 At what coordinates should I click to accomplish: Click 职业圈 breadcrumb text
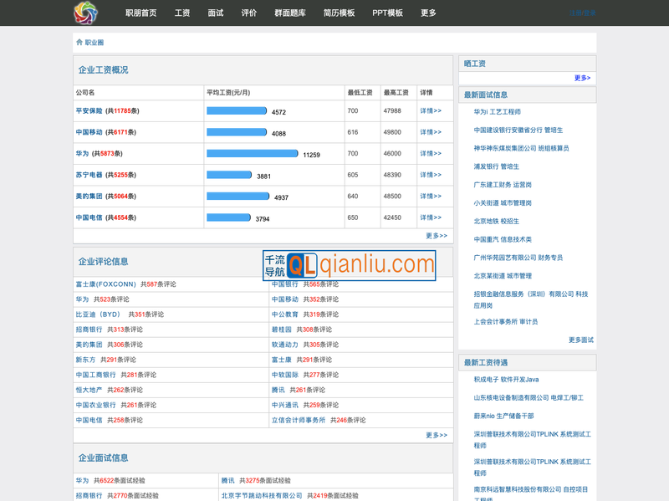[94, 42]
